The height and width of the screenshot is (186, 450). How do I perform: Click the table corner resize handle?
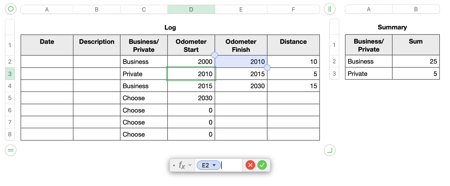coord(329,150)
